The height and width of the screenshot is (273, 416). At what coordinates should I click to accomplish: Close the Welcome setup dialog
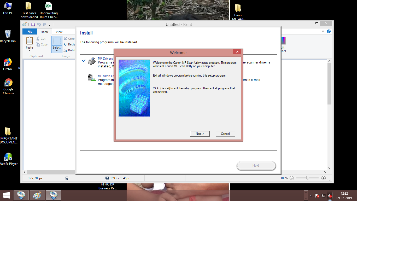coord(237,51)
